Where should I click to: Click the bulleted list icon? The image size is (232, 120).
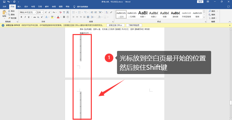point(73,13)
